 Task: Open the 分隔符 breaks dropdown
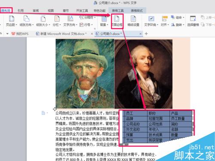[87, 18]
